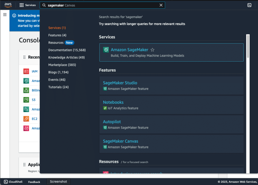Click the search results vertical scrollbar
Viewport: 258px width, 185px height.
(x=248, y=46)
